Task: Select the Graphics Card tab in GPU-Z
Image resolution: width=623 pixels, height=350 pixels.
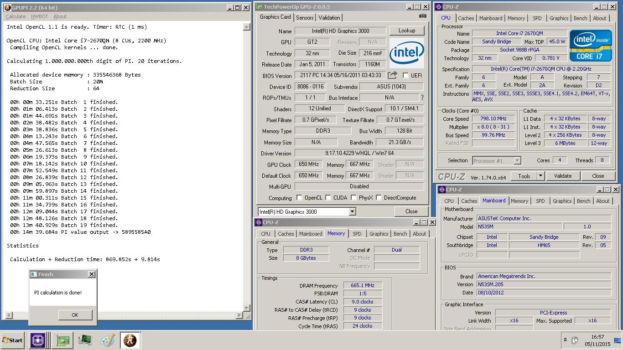Action: [x=275, y=17]
